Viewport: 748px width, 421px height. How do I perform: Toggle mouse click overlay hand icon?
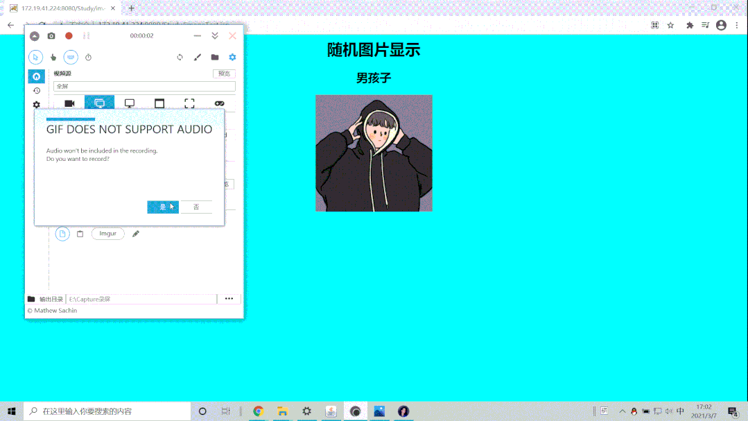[53, 58]
